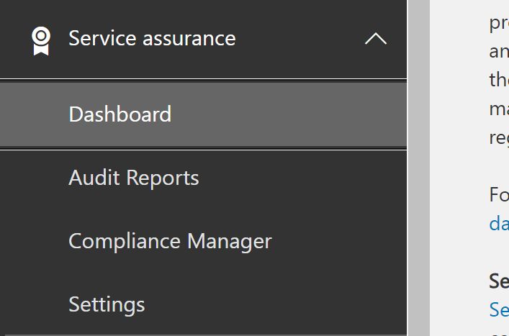Click the text line beginning with "pre"
The width and height of the screenshot is (509, 336).
click(499, 23)
